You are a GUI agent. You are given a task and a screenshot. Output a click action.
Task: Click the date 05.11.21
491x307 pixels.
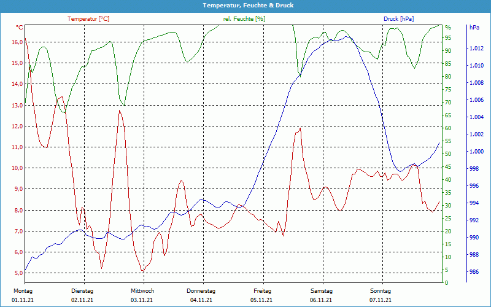click(x=261, y=300)
